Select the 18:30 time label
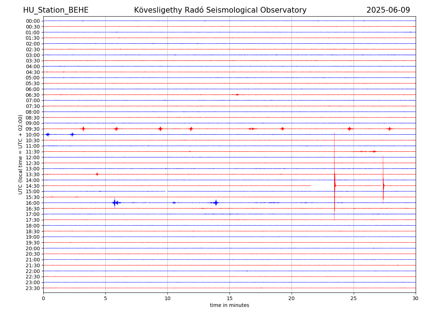 (33, 231)
